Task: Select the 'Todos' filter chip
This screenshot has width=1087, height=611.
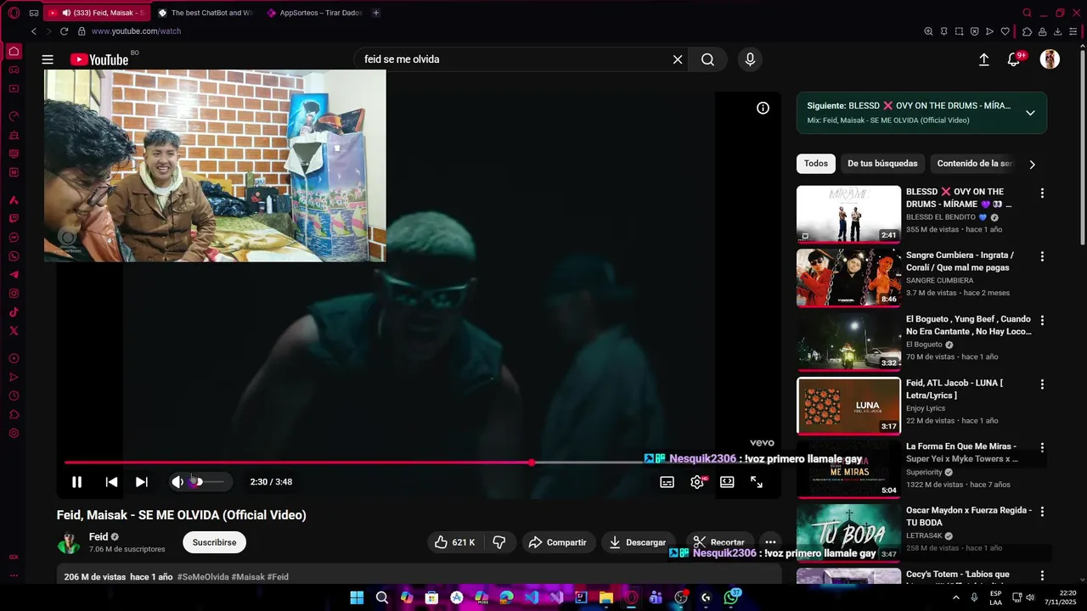Action: (x=816, y=164)
